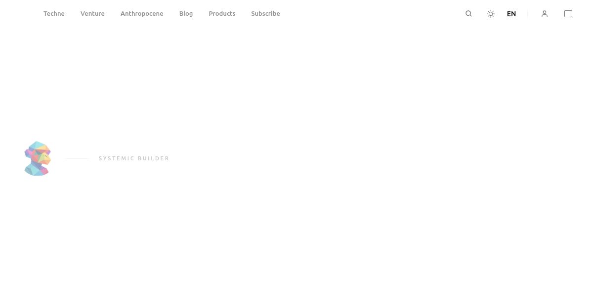Image resolution: width=593 pixels, height=296 pixels.
Task: Switch site theme using sun icon
Action: (491, 14)
